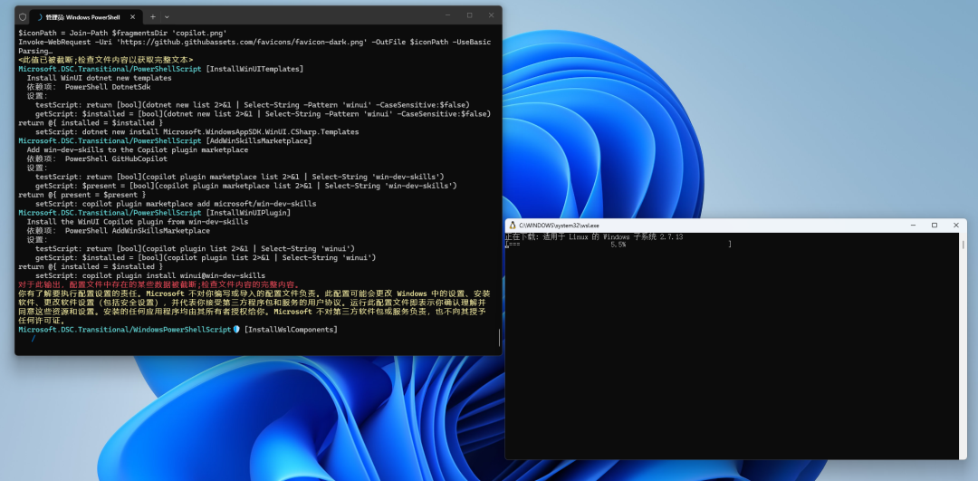The height and width of the screenshot is (481, 978).
Task: Click the setScript copilot plugin install winui@win-dev-skills line
Action: pyautogui.click(x=150, y=275)
